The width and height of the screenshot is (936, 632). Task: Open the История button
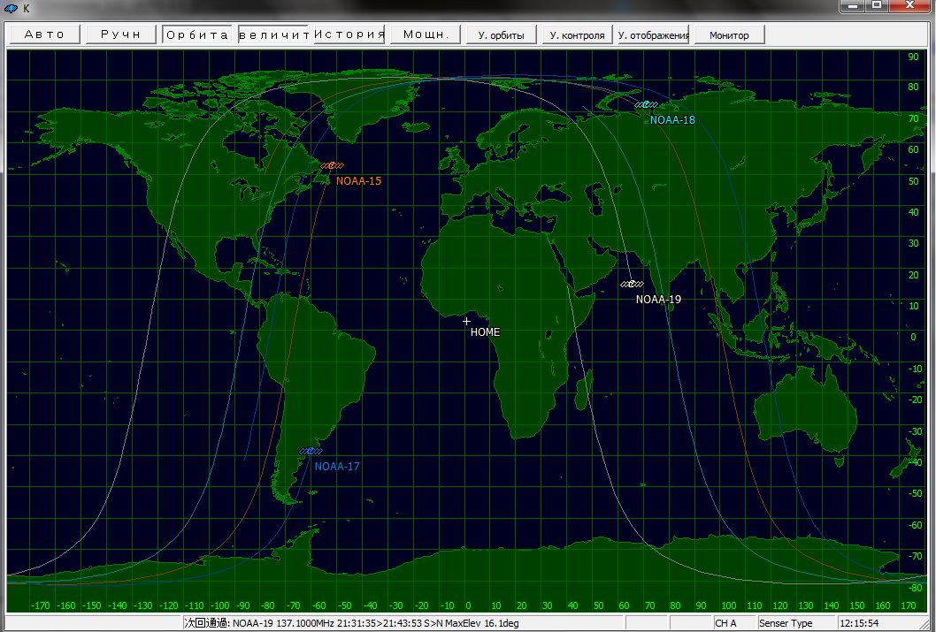coord(349,34)
